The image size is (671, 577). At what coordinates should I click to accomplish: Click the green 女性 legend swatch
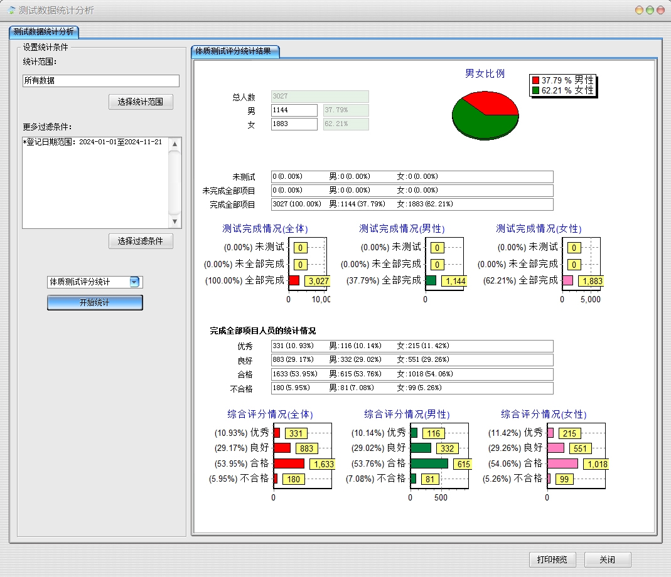pos(535,90)
